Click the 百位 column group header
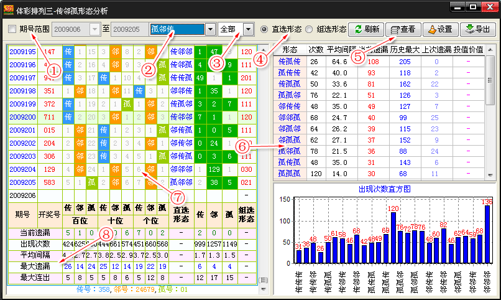 pyautogui.click(x=80, y=221)
